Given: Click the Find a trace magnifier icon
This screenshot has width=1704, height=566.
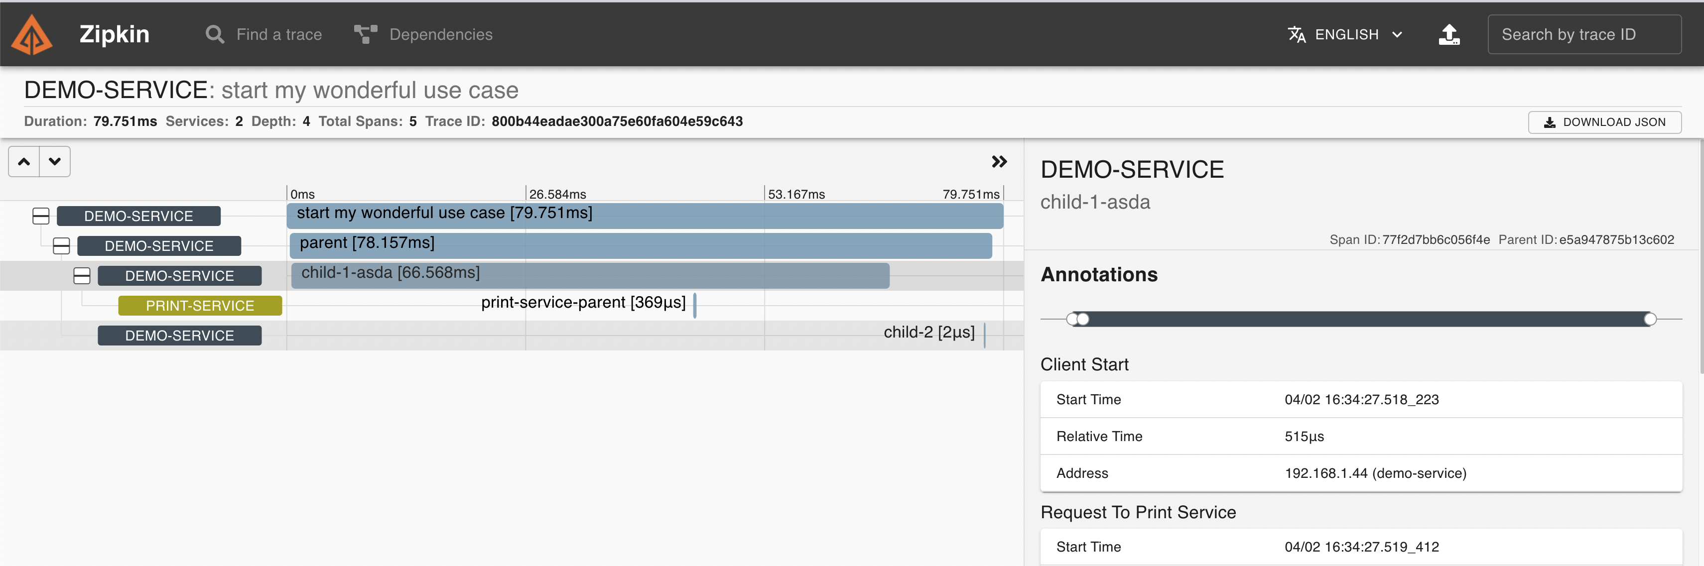Looking at the screenshot, I should click(x=214, y=34).
